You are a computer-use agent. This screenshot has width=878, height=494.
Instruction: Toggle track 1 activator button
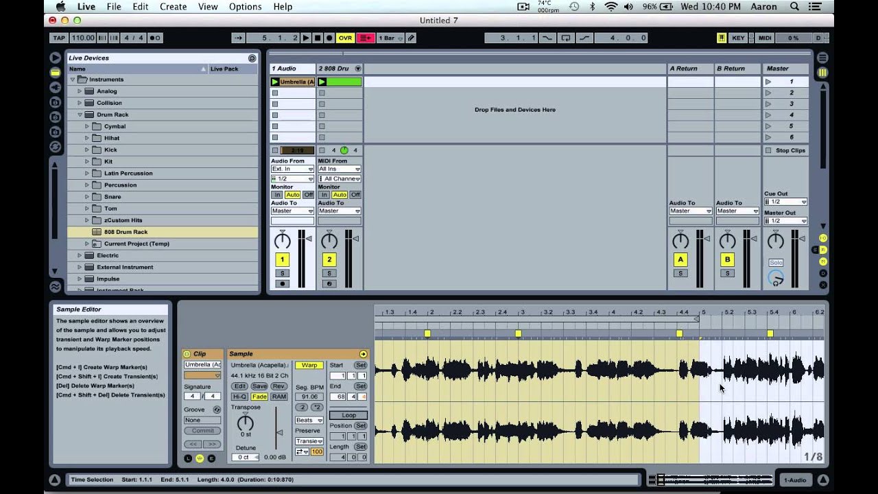[282, 259]
